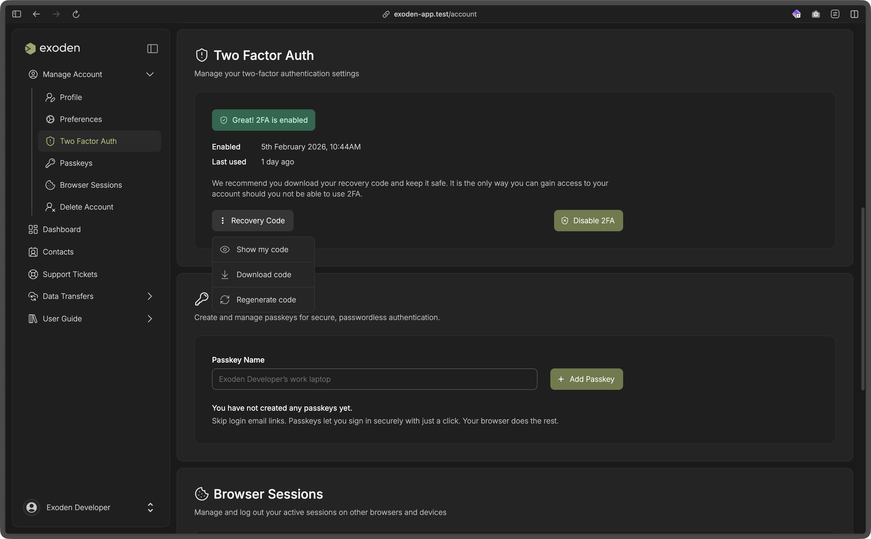Click the browser back arrow
This screenshot has height=539, width=871.
click(36, 14)
